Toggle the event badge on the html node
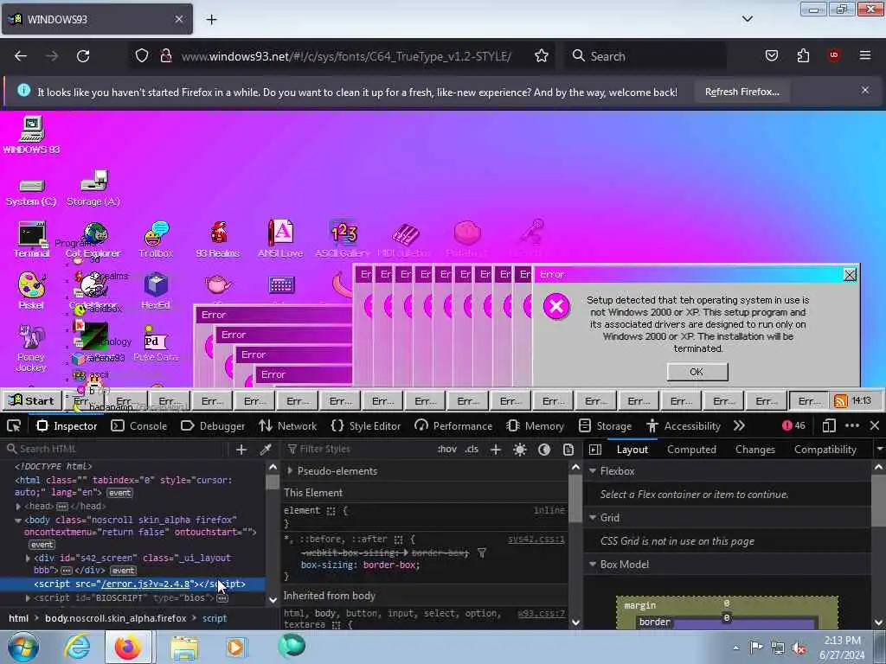Viewport: 886px width, 664px height. [x=119, y=493]
